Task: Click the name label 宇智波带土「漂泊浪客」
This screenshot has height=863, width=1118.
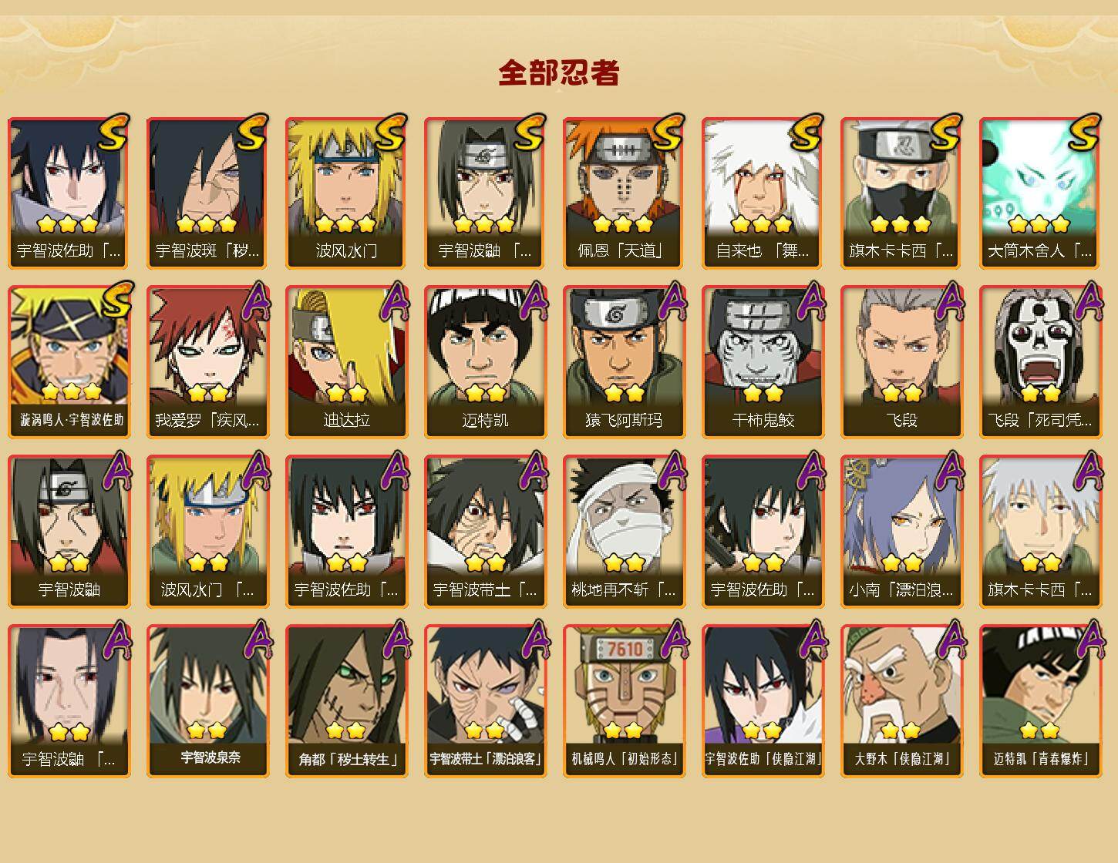Action: 485,759
